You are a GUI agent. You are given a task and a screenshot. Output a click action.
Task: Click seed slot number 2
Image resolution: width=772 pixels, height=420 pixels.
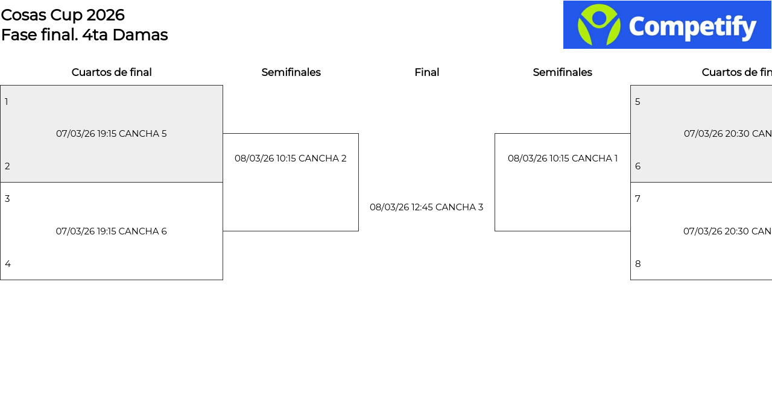7,166
